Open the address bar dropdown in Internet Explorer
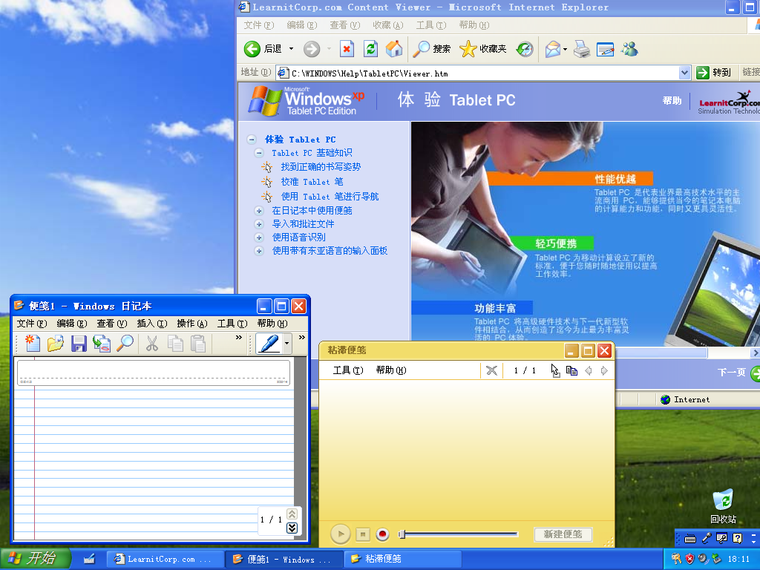760x570 pixels. tap(684, 73)
